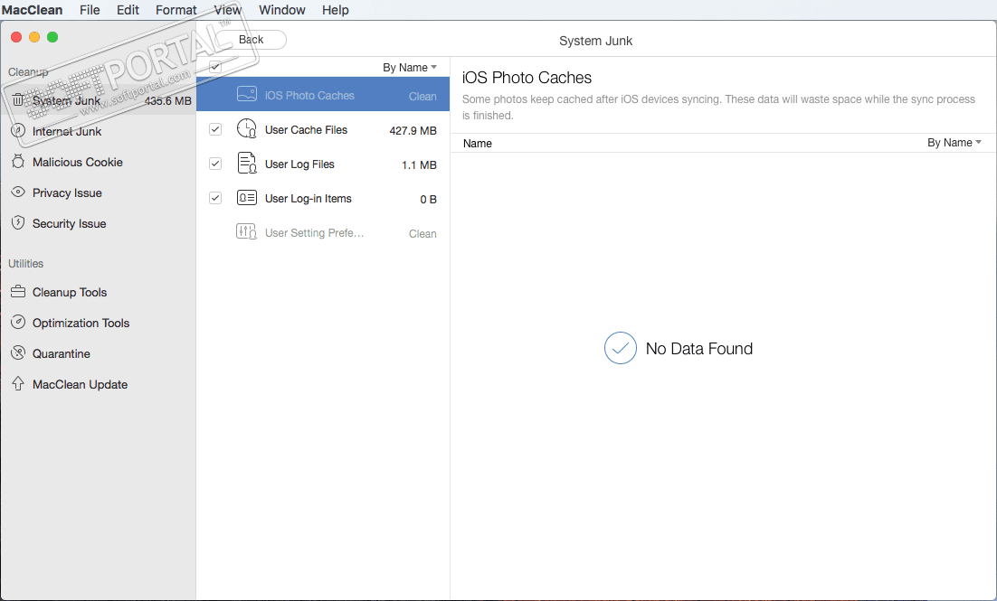Click the User Cache Files clock icon
The height and width of the screenshot is (601, 997).
[247, 129]
